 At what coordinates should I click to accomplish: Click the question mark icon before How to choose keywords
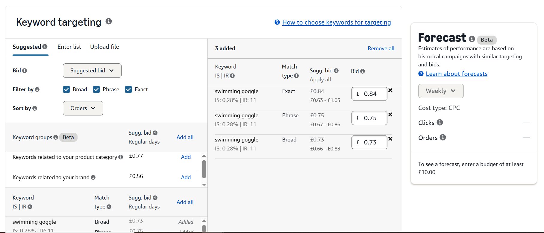pyautogui.click(x=277, y=22)
